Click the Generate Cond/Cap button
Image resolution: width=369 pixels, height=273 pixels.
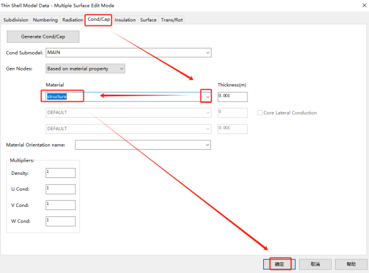click(43, 36)
